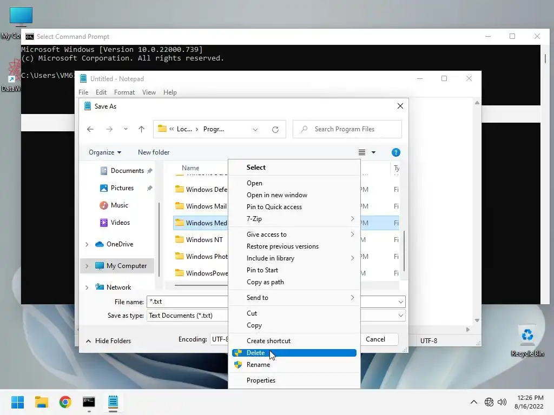Open the view options dropdown arrow

[x=373, y=152]
